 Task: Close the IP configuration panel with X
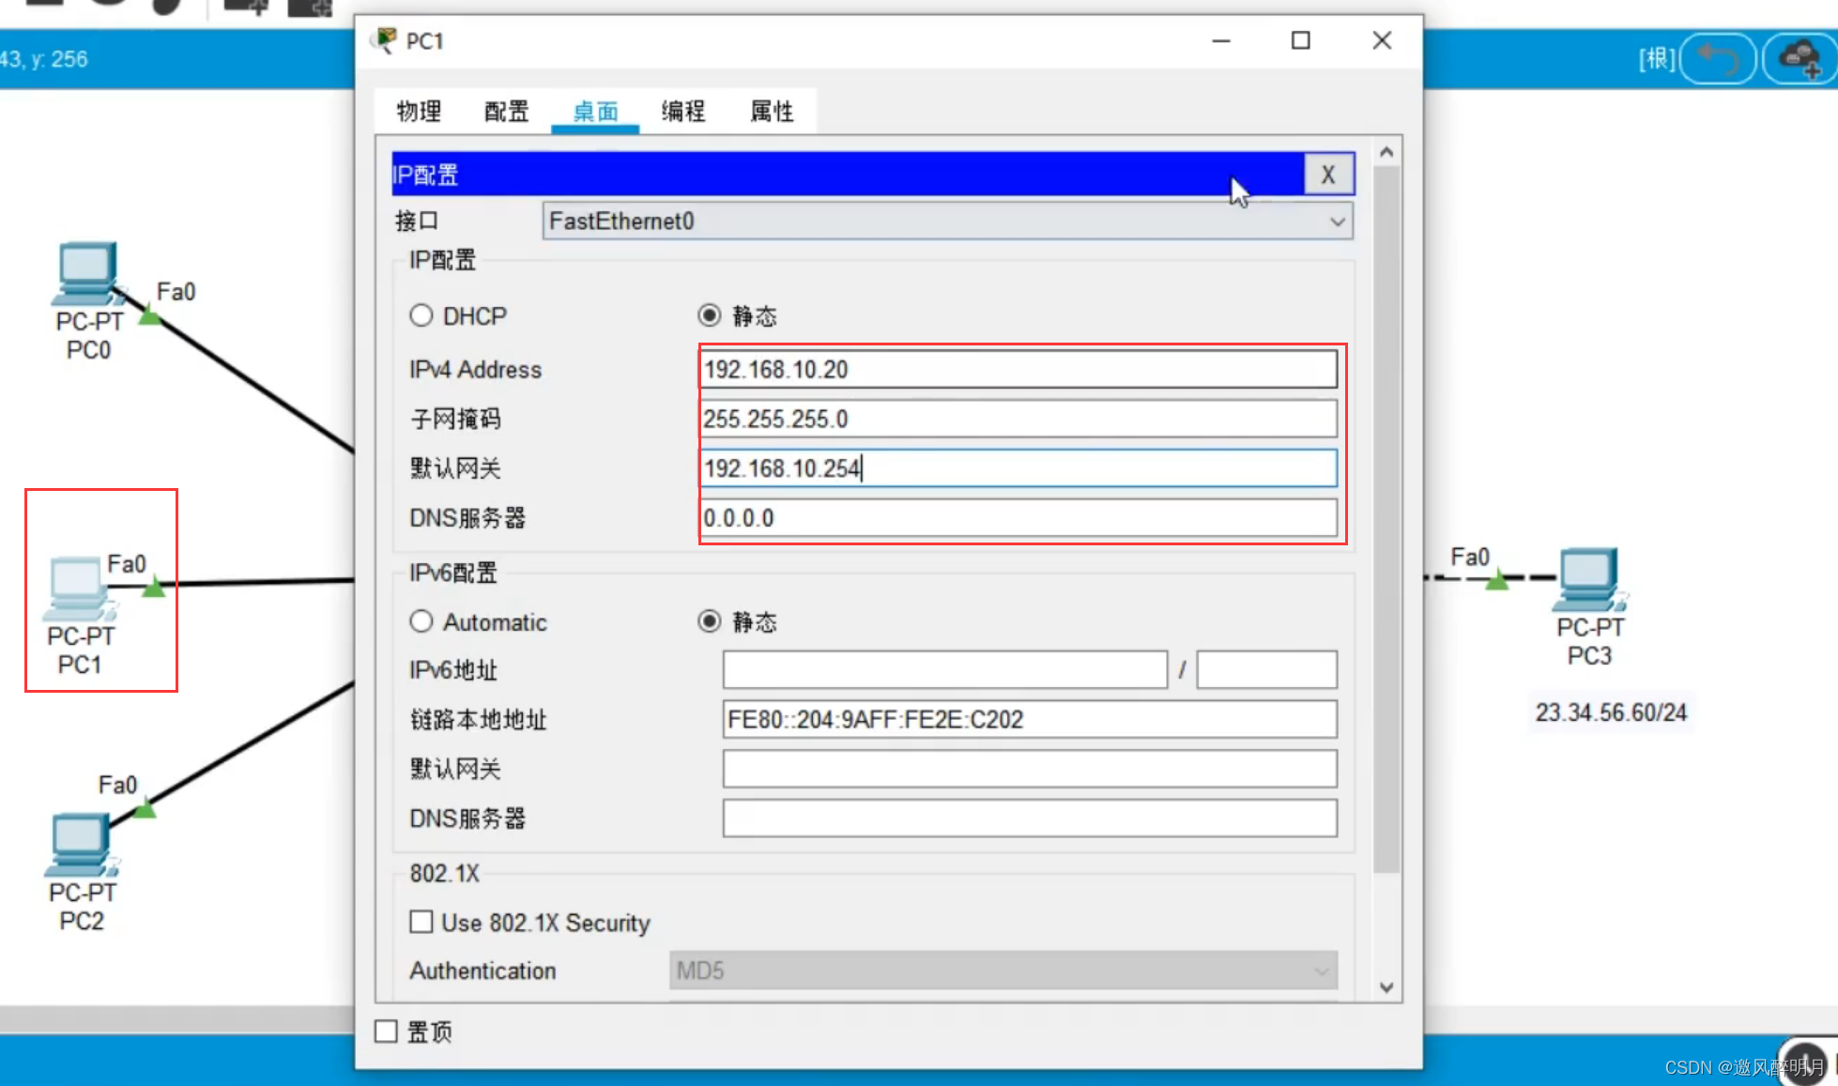click(1327, 175)
